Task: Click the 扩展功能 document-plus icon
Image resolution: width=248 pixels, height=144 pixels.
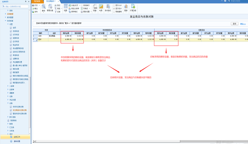Action: (x=133, y=6)
